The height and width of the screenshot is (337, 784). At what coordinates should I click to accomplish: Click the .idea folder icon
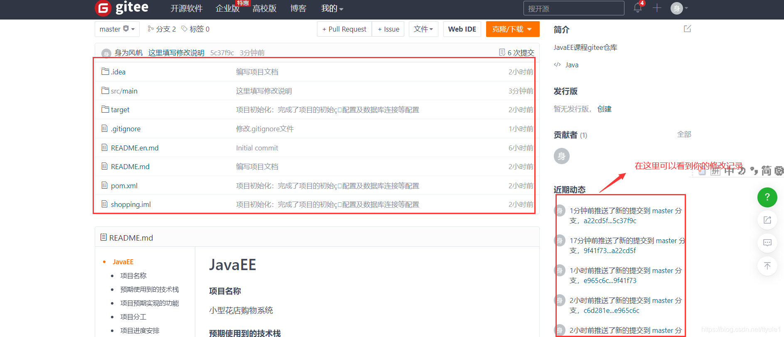105,71
